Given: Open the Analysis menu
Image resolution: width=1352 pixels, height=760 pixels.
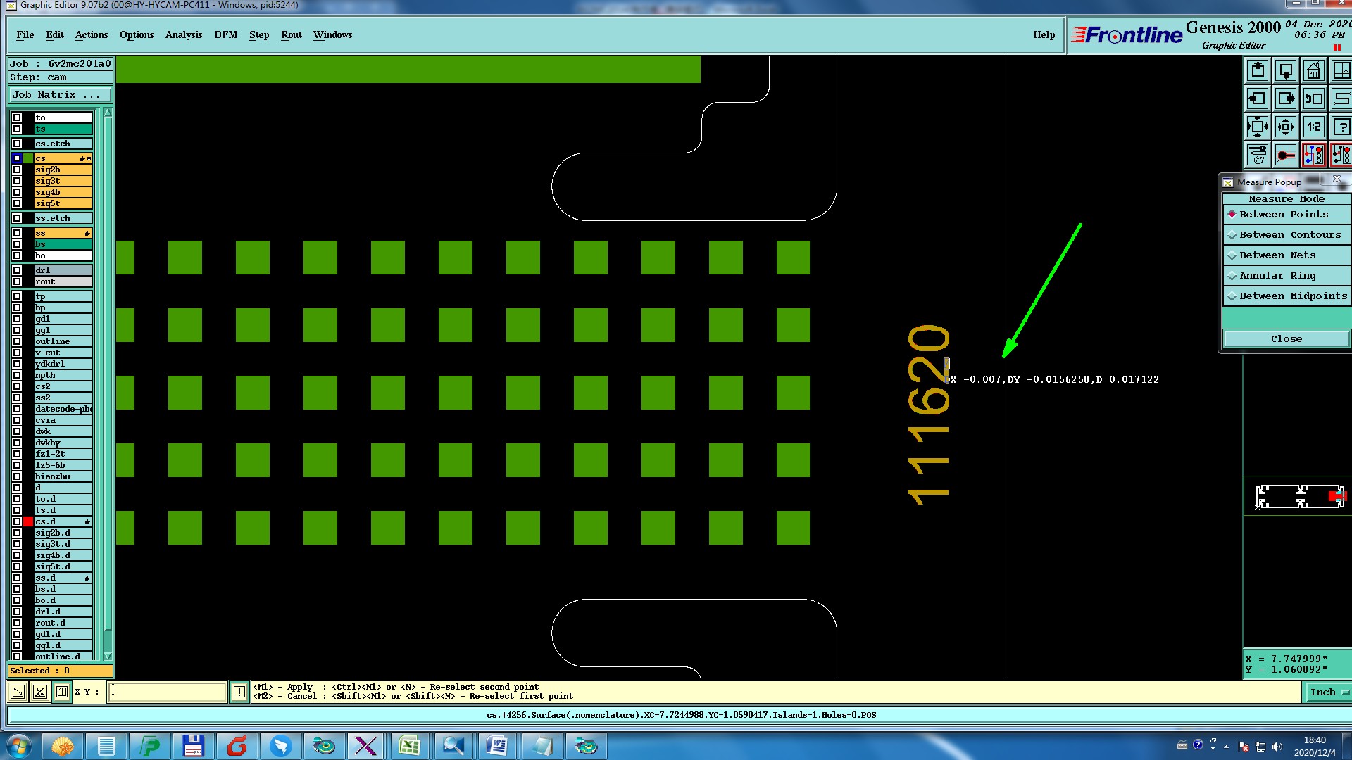Looking at the screenshot, I should click(183, 35).
